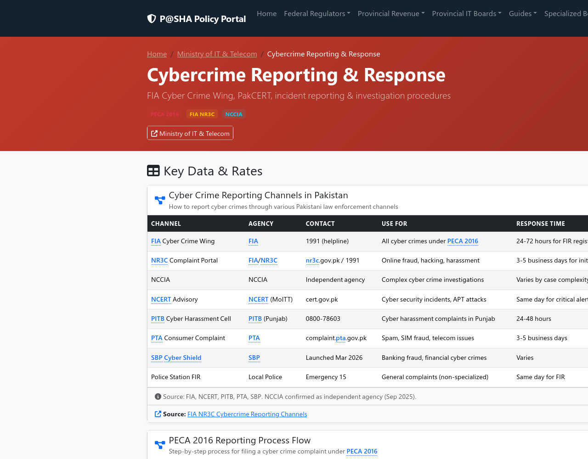Open FIA NR3C Cybercrime Reporting Channels source
This screenshot has height=459, width=588.
(247, 414)
